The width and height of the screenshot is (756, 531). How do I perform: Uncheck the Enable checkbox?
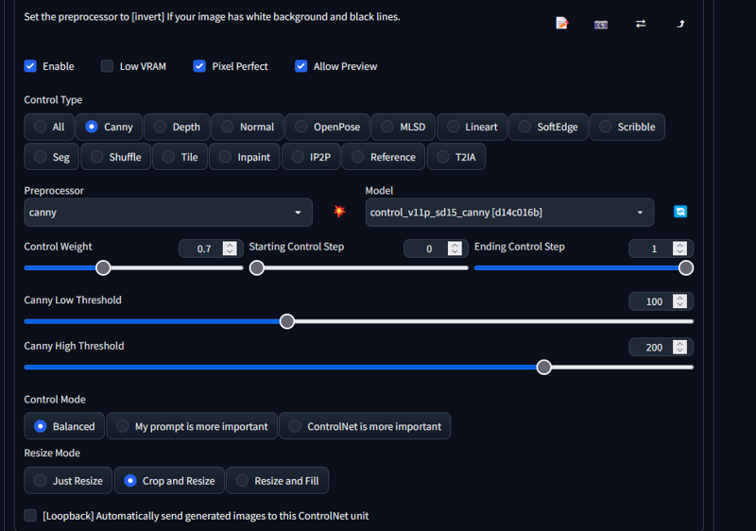tap(30, 66)
